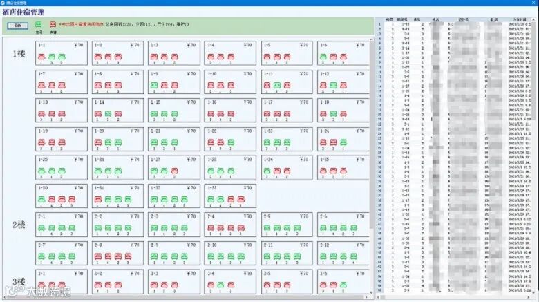Open bed number 4 in room 2-1
Screen dimensions: 539x302
52,227
